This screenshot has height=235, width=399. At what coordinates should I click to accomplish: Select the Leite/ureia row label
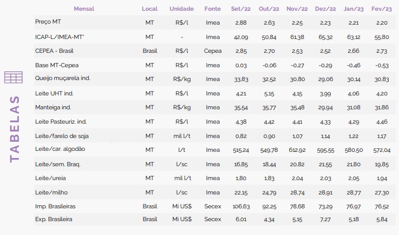50,178
